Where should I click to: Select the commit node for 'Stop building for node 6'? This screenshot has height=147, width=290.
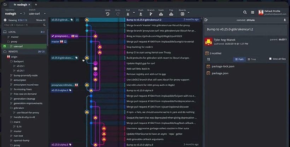100,47
